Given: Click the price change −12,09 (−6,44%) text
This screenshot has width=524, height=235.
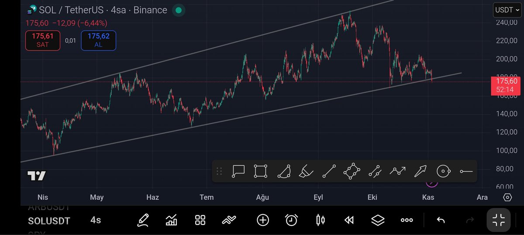Looking at the screenshot, I should 79,23.
